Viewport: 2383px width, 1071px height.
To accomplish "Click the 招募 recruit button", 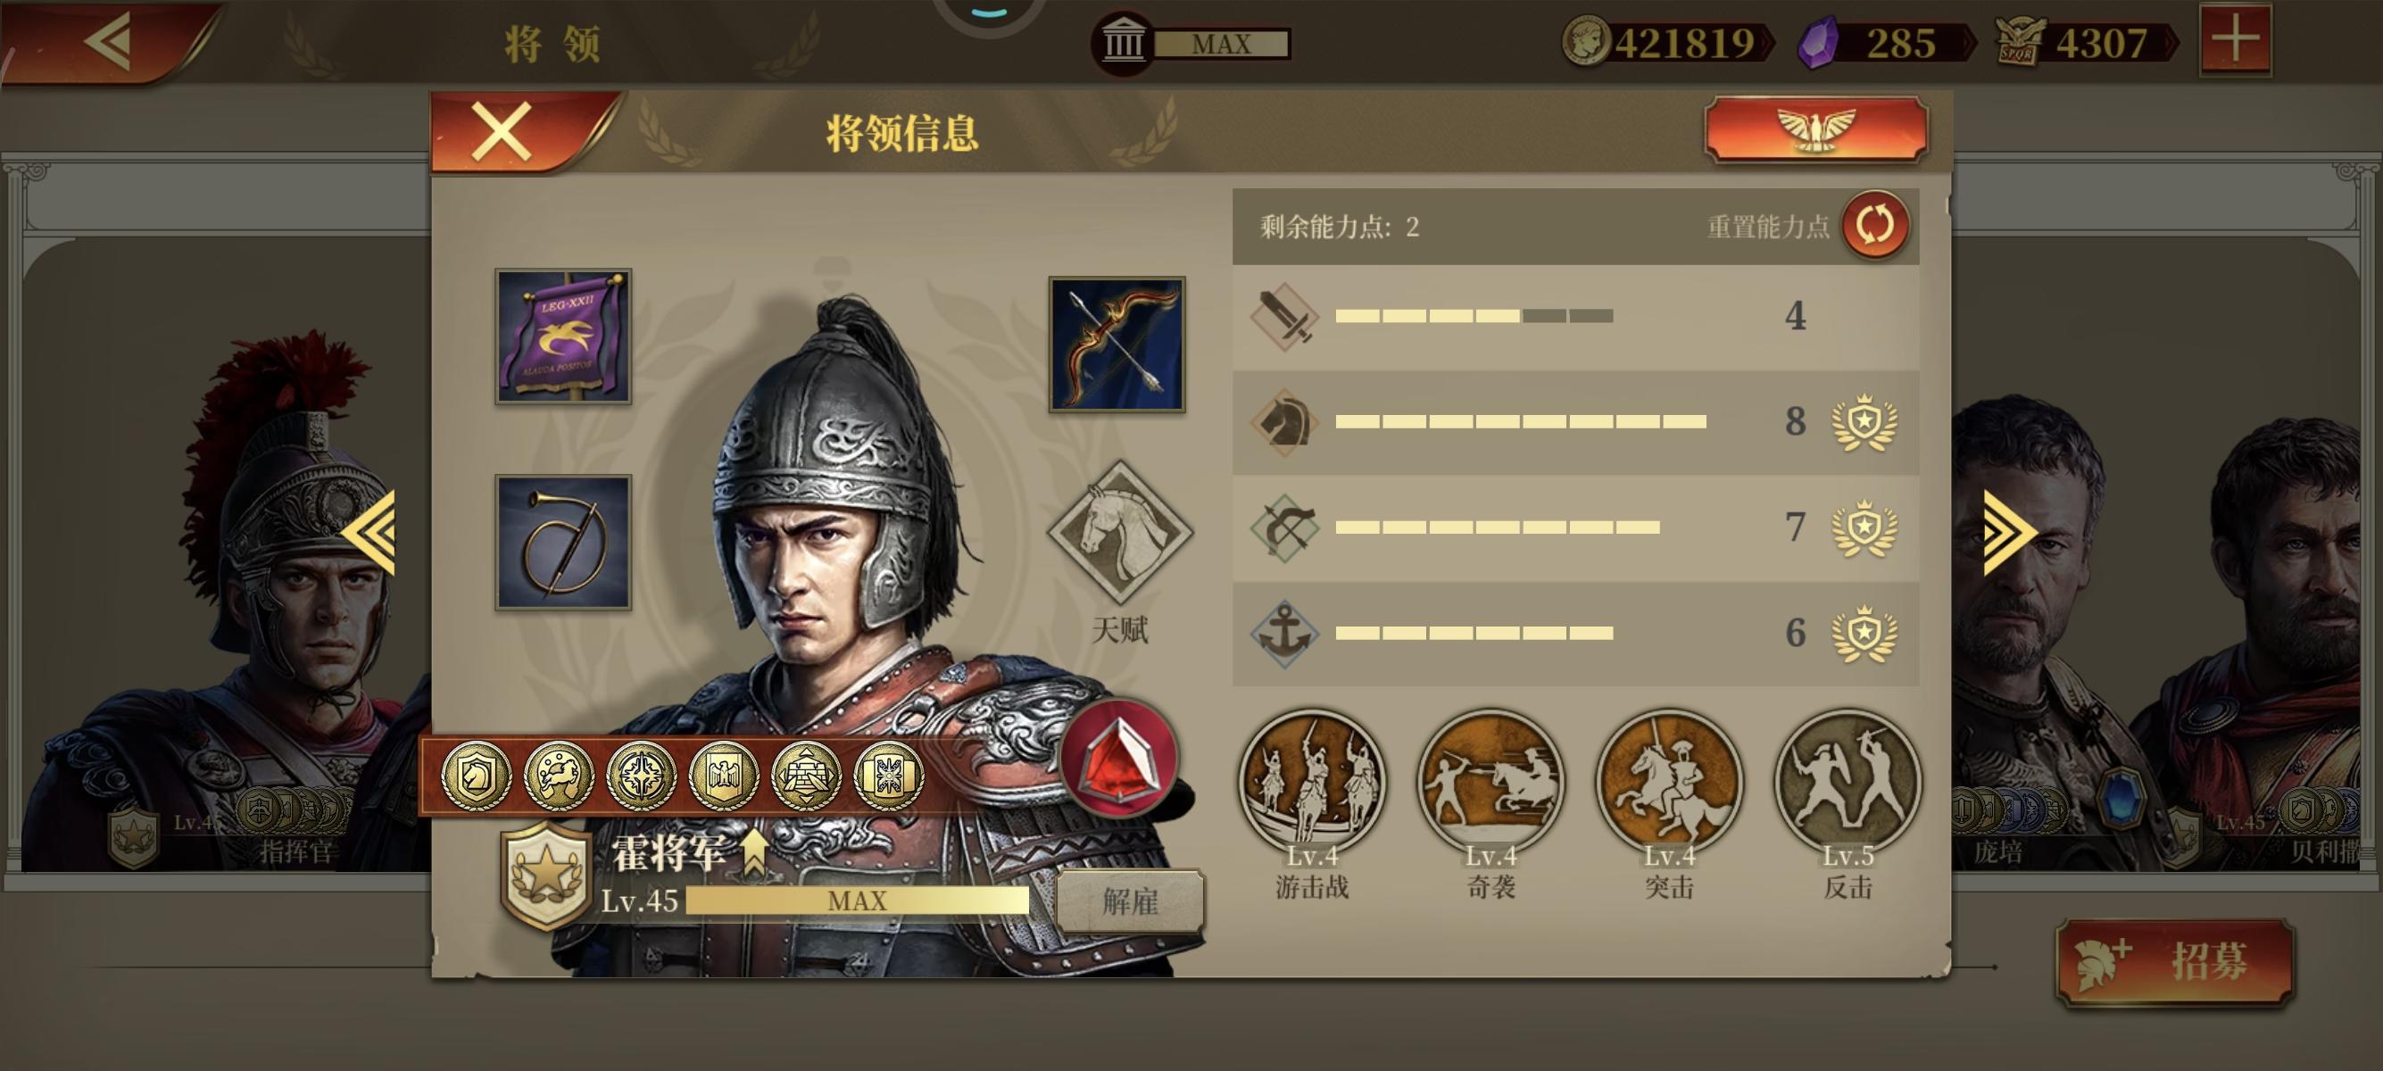I will click(x=2175, y=962).
